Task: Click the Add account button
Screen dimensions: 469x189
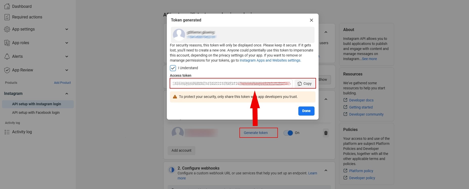Action: pos(181,150)
